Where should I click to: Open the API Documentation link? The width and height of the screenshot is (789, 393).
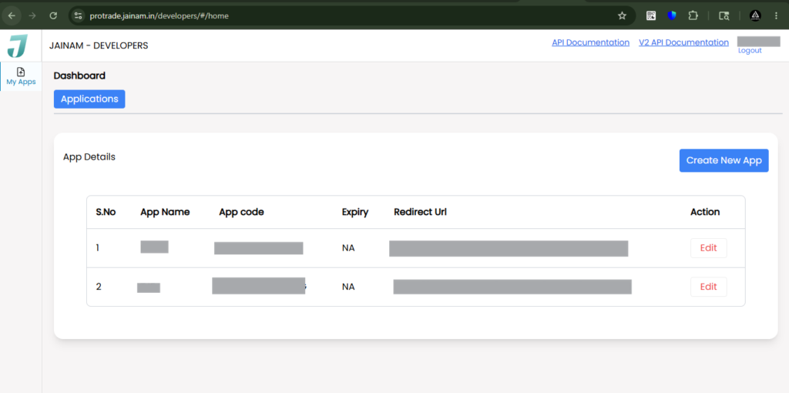(x=591, y=43)
